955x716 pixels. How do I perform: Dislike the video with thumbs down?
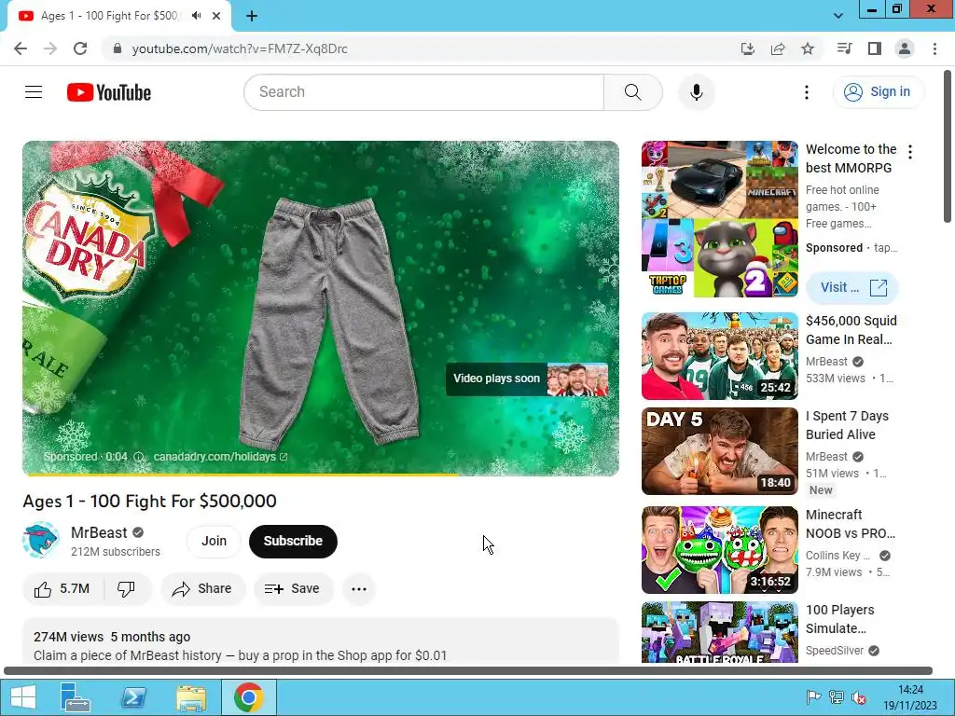[127, 589]
